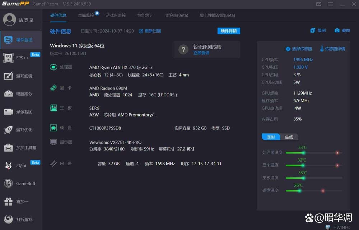Click the graphics card icon

coord(53,88)
